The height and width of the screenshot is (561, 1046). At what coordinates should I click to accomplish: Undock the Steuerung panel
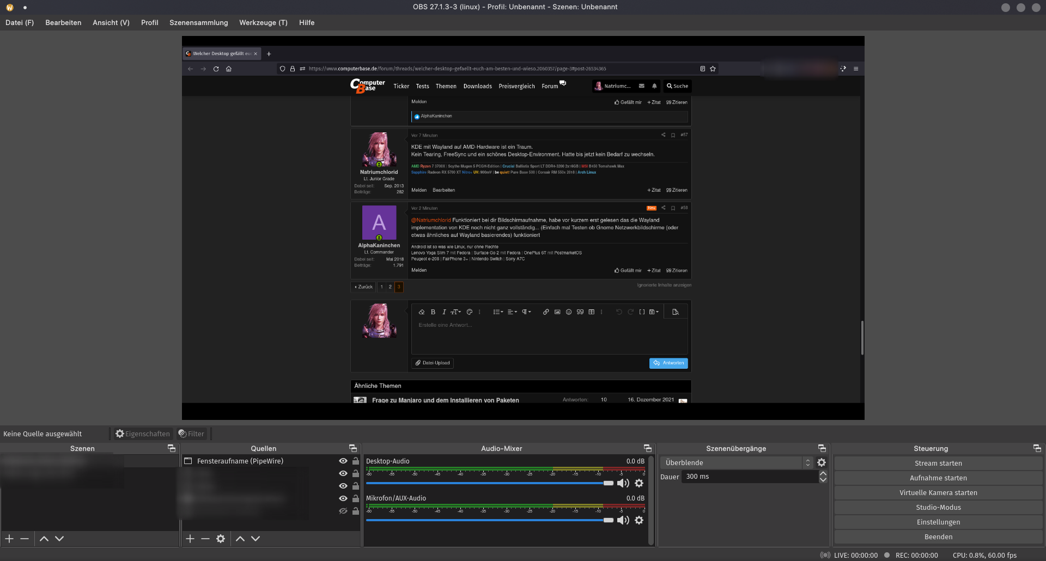pyautogui.click(x=1037, y=448)
